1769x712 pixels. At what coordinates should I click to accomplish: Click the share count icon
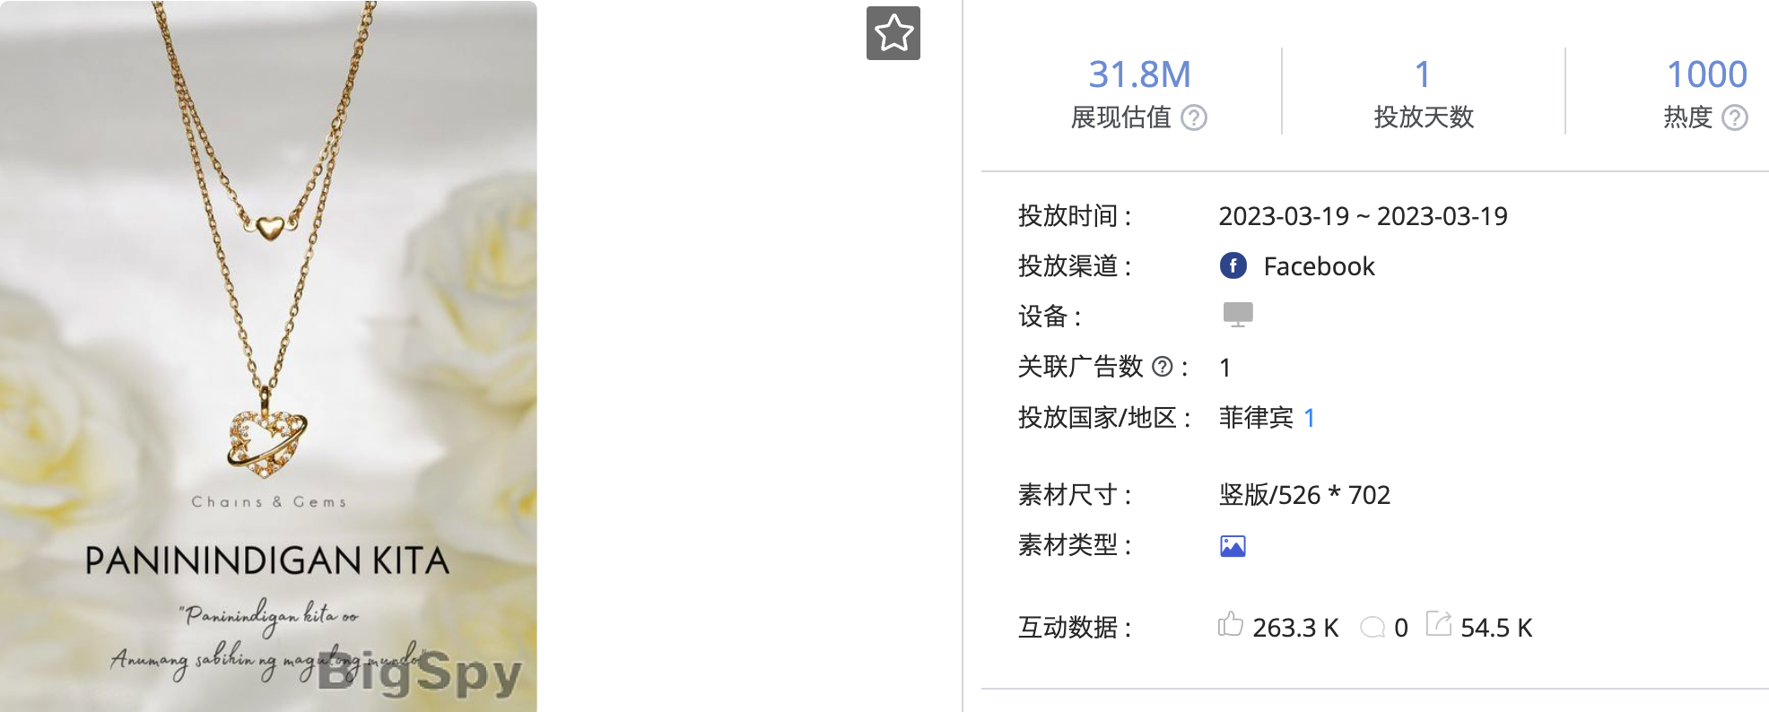coord(1439,623)
